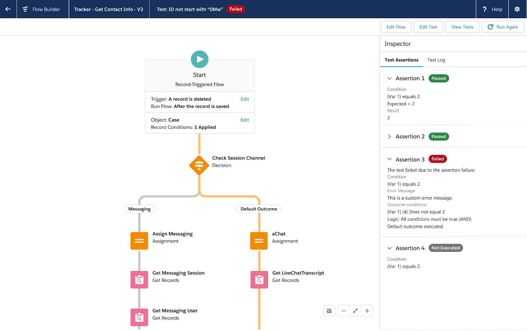The height and width of the screenshot is (331, 527).
Task: Expand Assertion 2 section
Action: pyautogui.click(x=390, y=136)
